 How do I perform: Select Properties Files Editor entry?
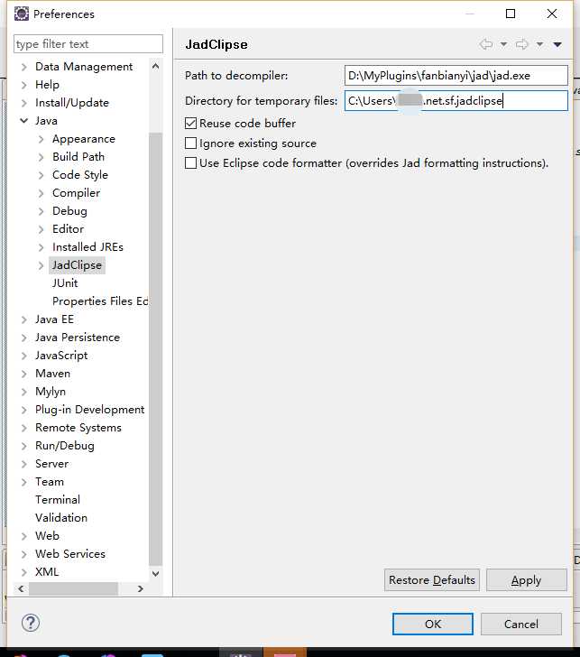coord(100,301)
